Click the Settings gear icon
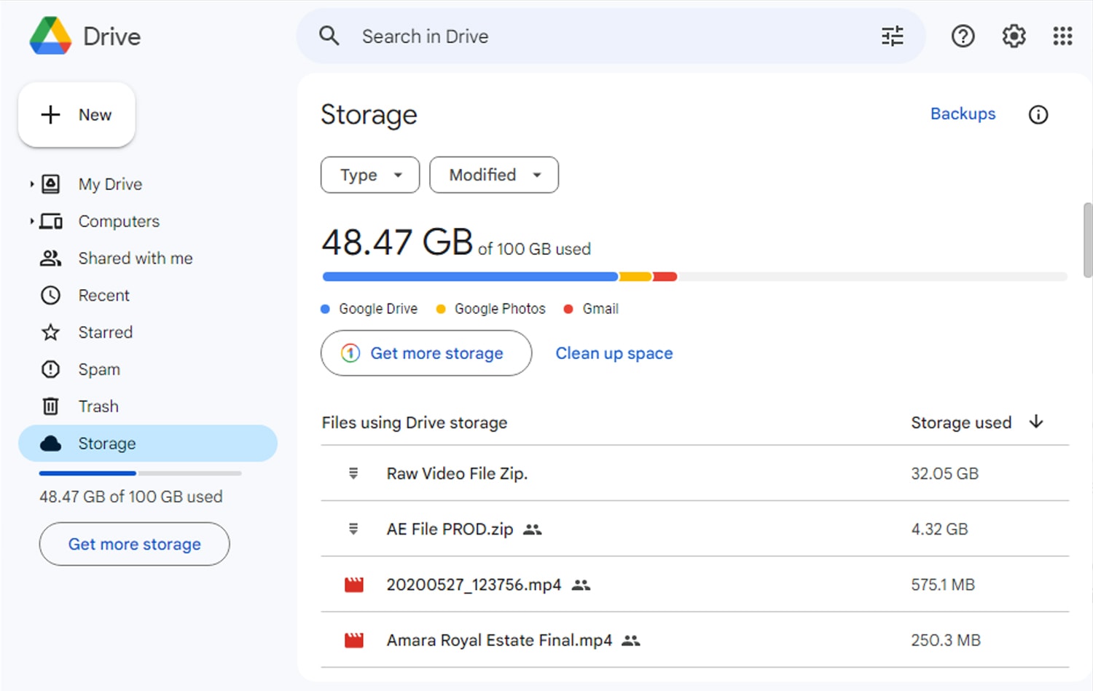 [1013, 36]
